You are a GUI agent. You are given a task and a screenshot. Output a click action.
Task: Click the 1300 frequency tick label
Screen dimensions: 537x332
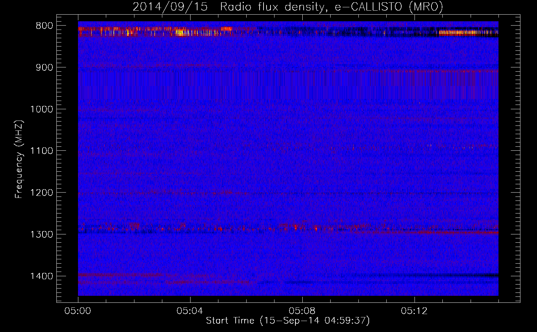click(x=41, y=234)
